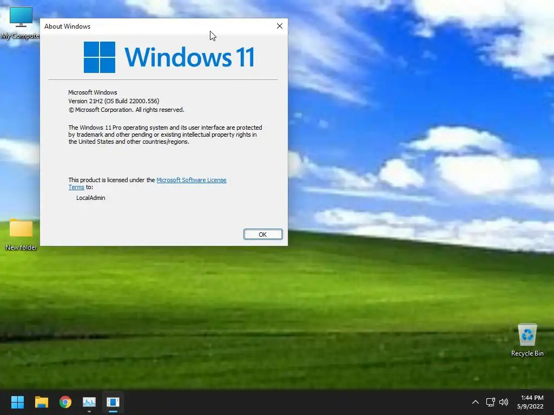
Task: Select the My Computer desktop icon
Action: (20, 23)
